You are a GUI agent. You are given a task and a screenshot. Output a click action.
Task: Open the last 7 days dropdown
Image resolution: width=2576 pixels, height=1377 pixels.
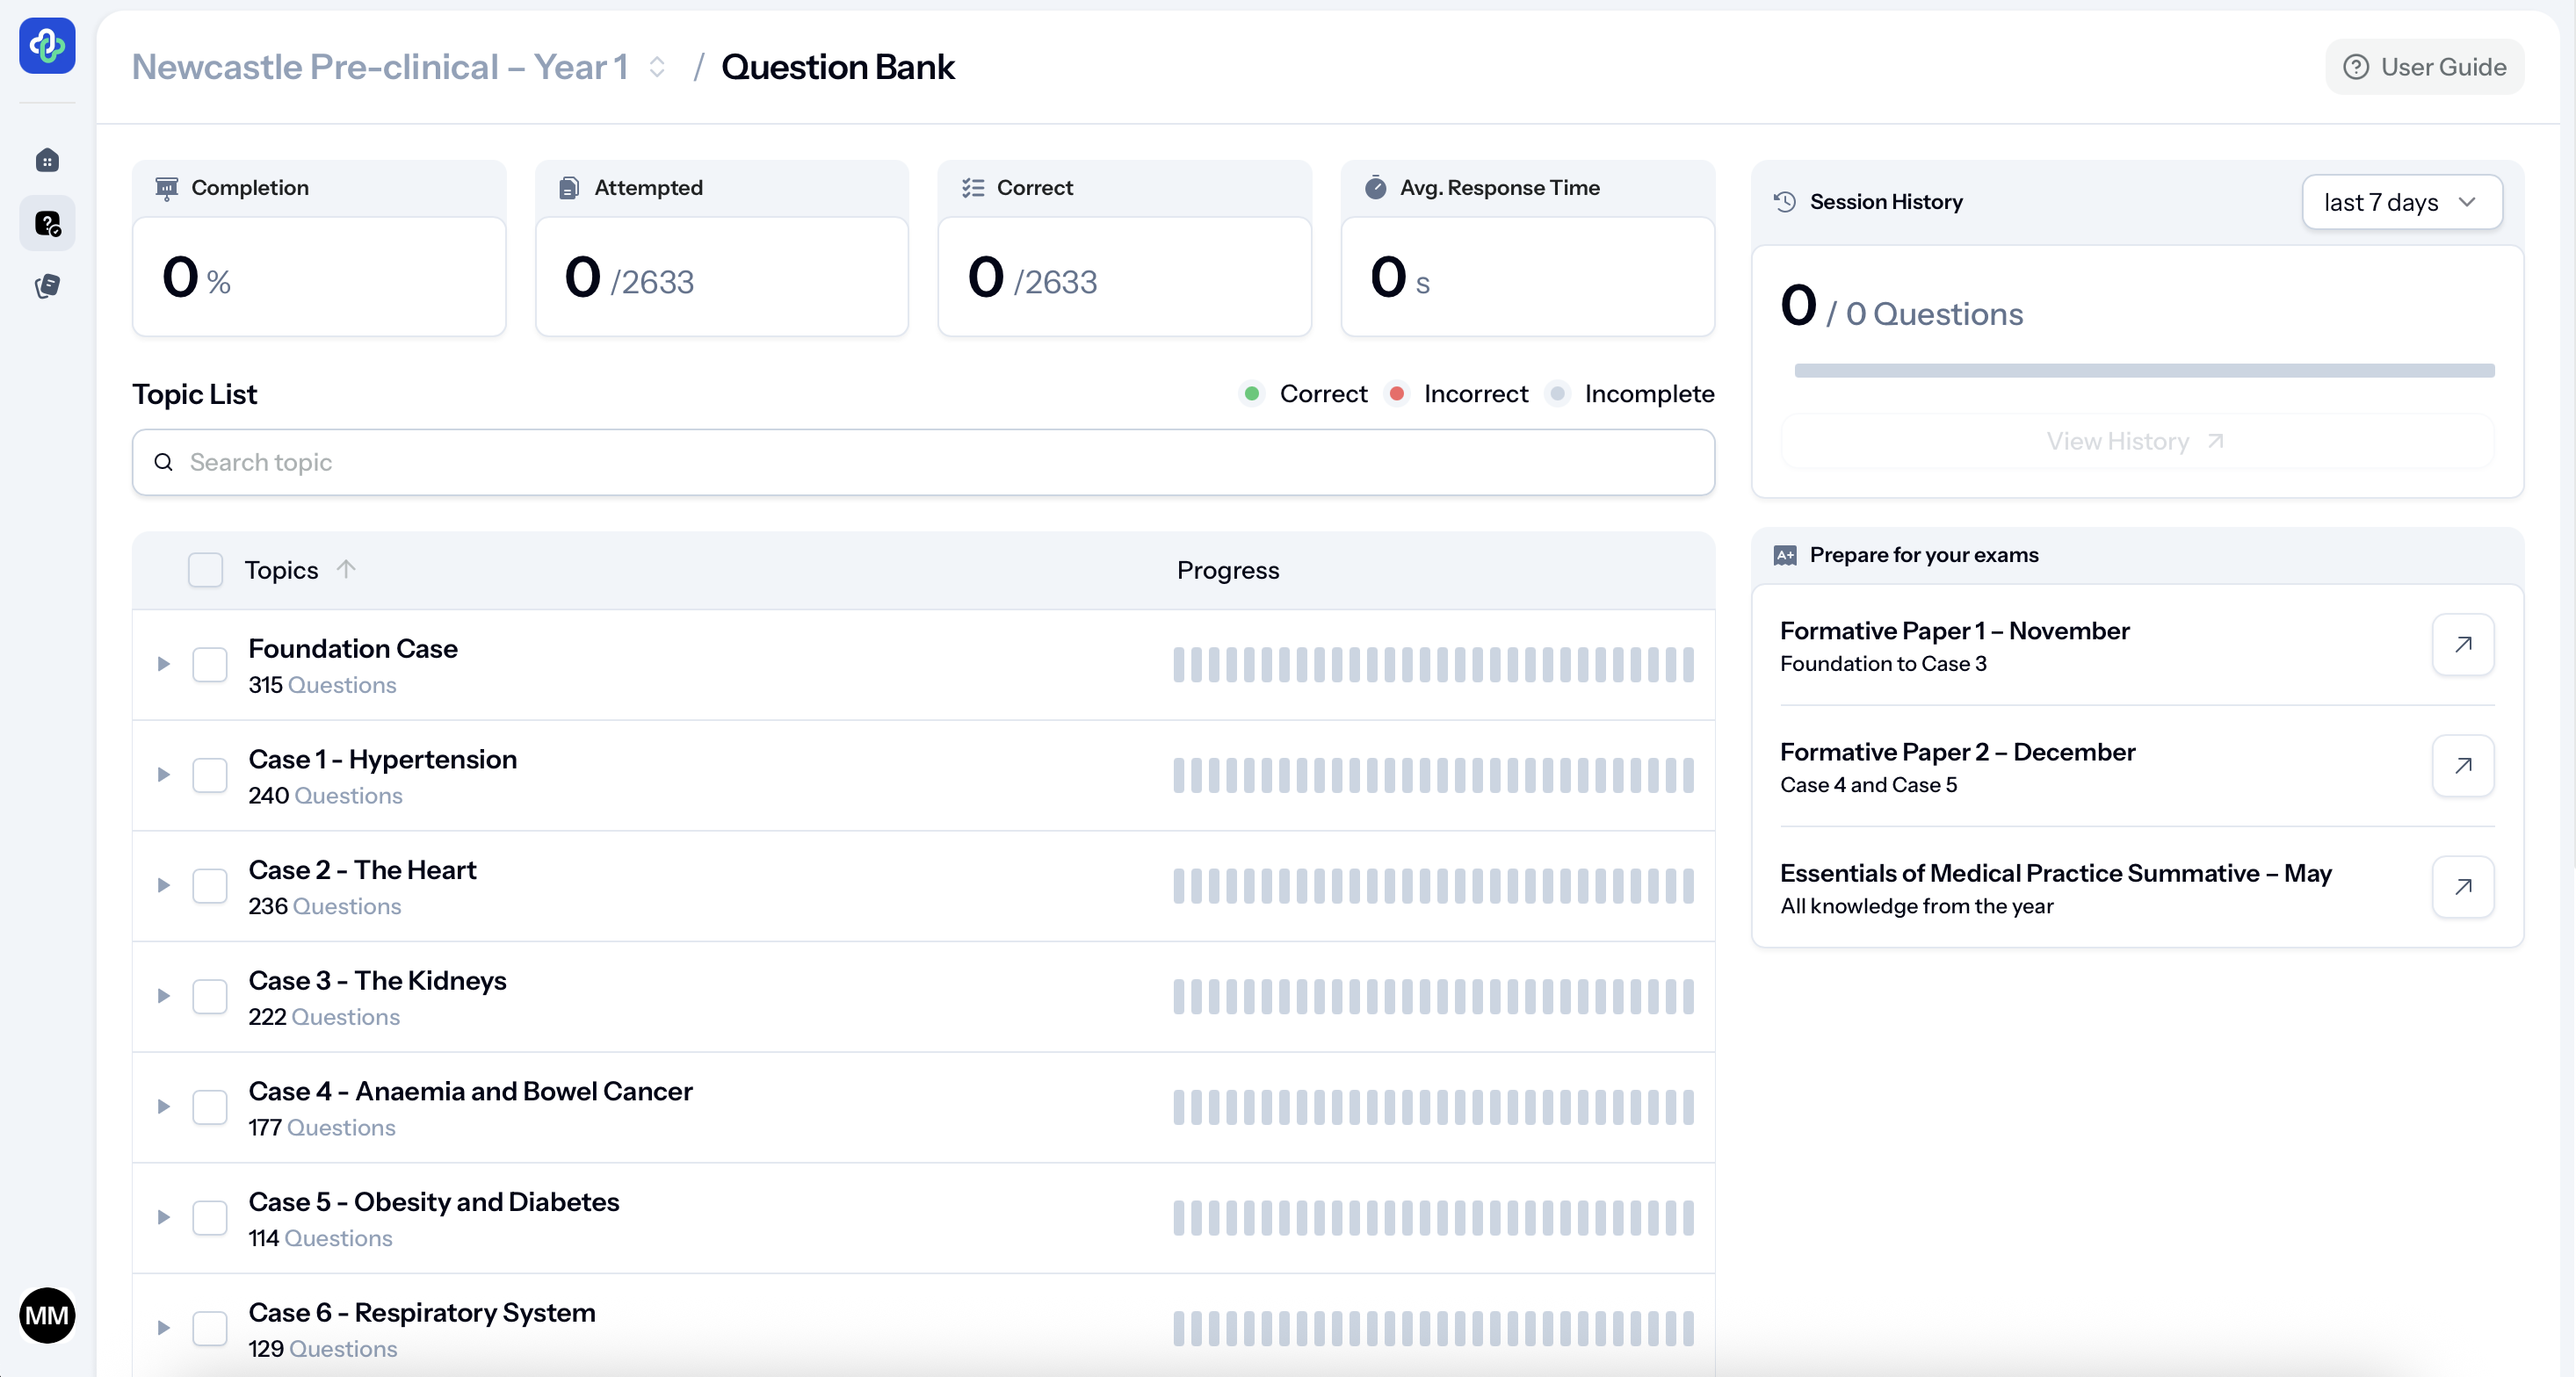[x=2401, y=202]
